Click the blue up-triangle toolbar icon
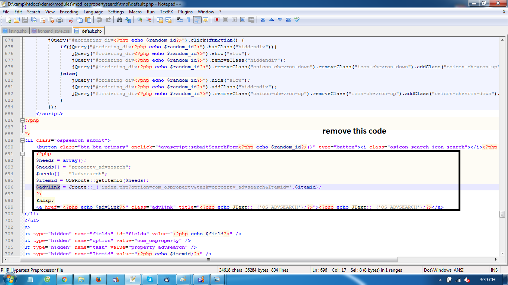 (x=271, y=20)
